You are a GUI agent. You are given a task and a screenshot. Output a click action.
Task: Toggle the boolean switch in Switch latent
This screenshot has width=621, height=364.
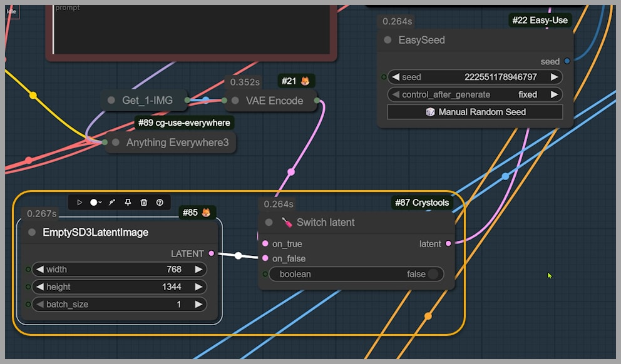[433, 274]
